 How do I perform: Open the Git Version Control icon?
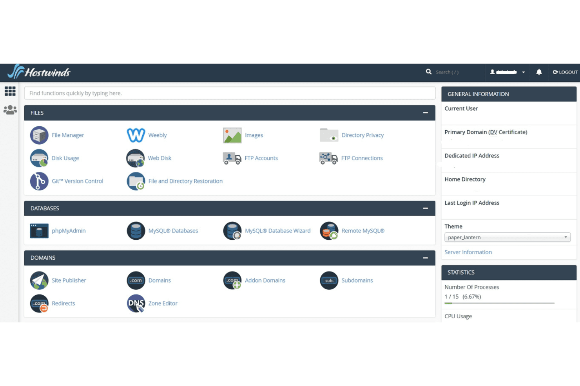coord(39,181)
